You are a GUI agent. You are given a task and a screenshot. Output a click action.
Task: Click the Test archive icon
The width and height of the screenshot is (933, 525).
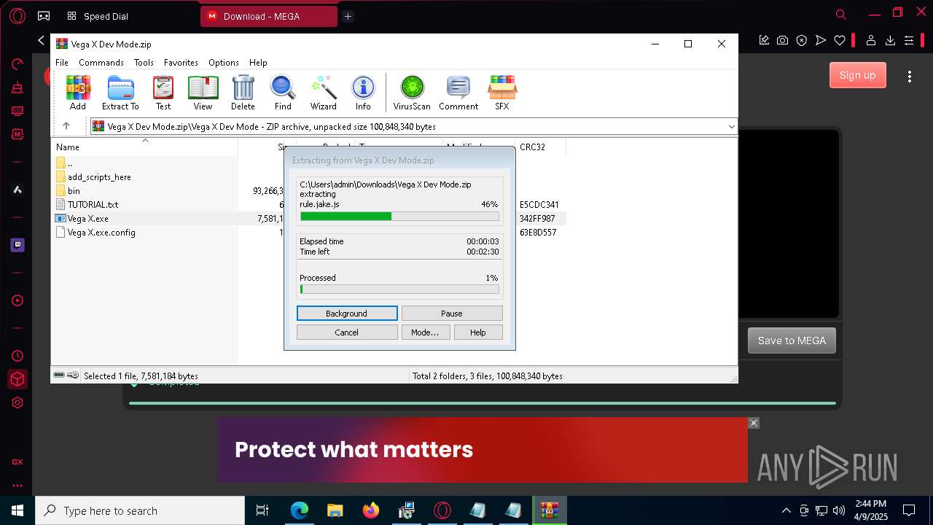pyautogui.click(x=163, y=93)
